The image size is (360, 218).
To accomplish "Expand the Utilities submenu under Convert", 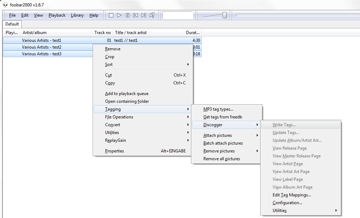I will pos(142,133).
